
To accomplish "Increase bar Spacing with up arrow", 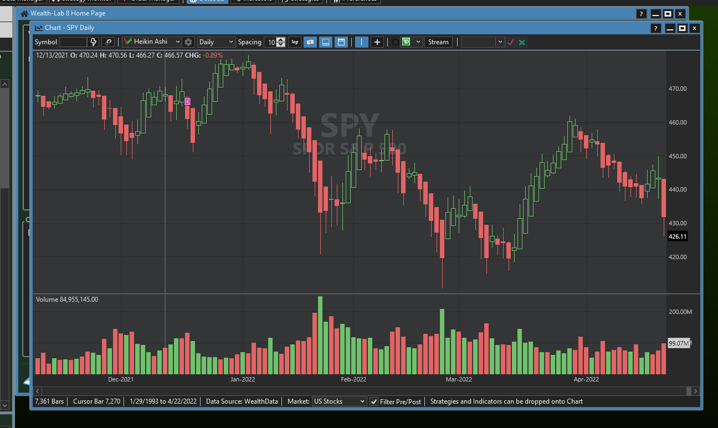I will point(281,40).
